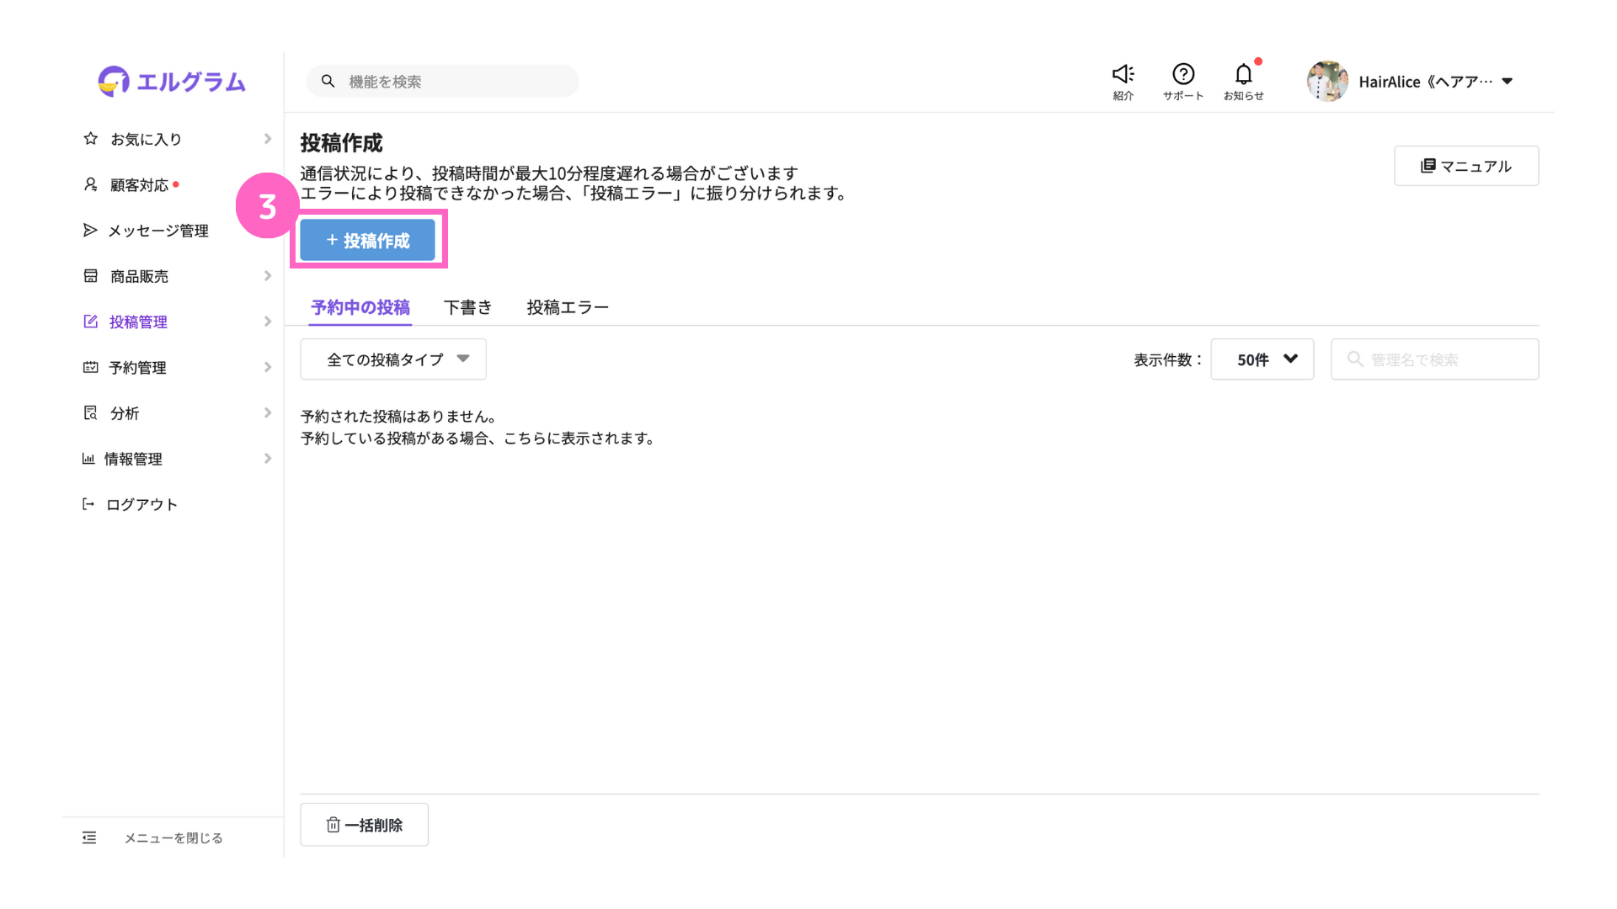The width and height of the screenshot is (1617, 909).
Task: Switch to the 投稿エラー tab
Action: [567, 307]
